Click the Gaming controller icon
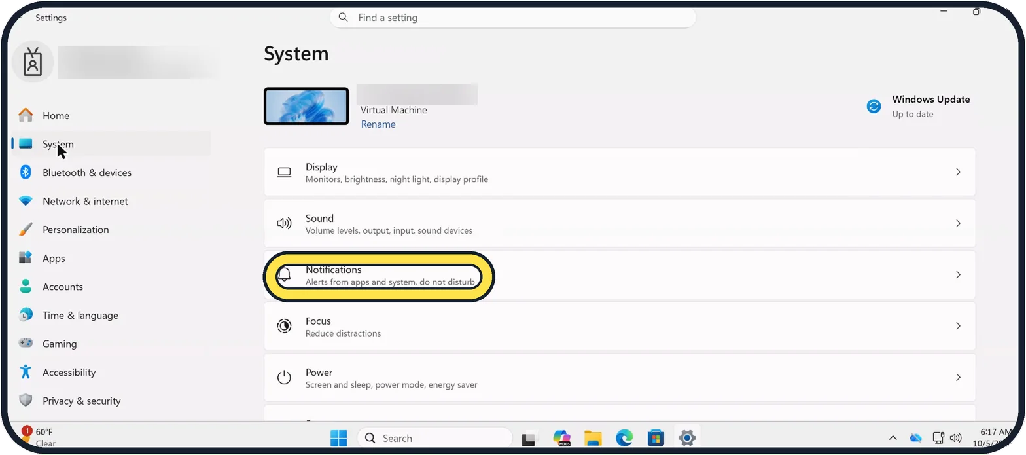This screenshot has height=455, width=1026. [26, 344]
